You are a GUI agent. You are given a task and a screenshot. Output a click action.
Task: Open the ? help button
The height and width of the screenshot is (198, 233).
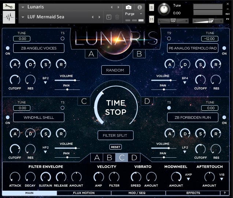tap(225, 193)
